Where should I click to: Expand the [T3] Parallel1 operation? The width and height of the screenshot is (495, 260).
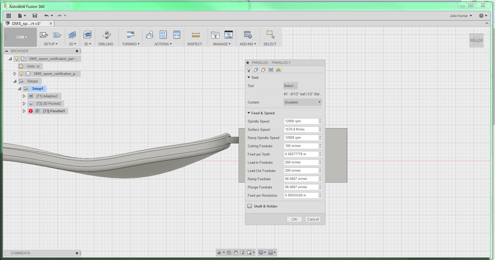pos(24,111)
